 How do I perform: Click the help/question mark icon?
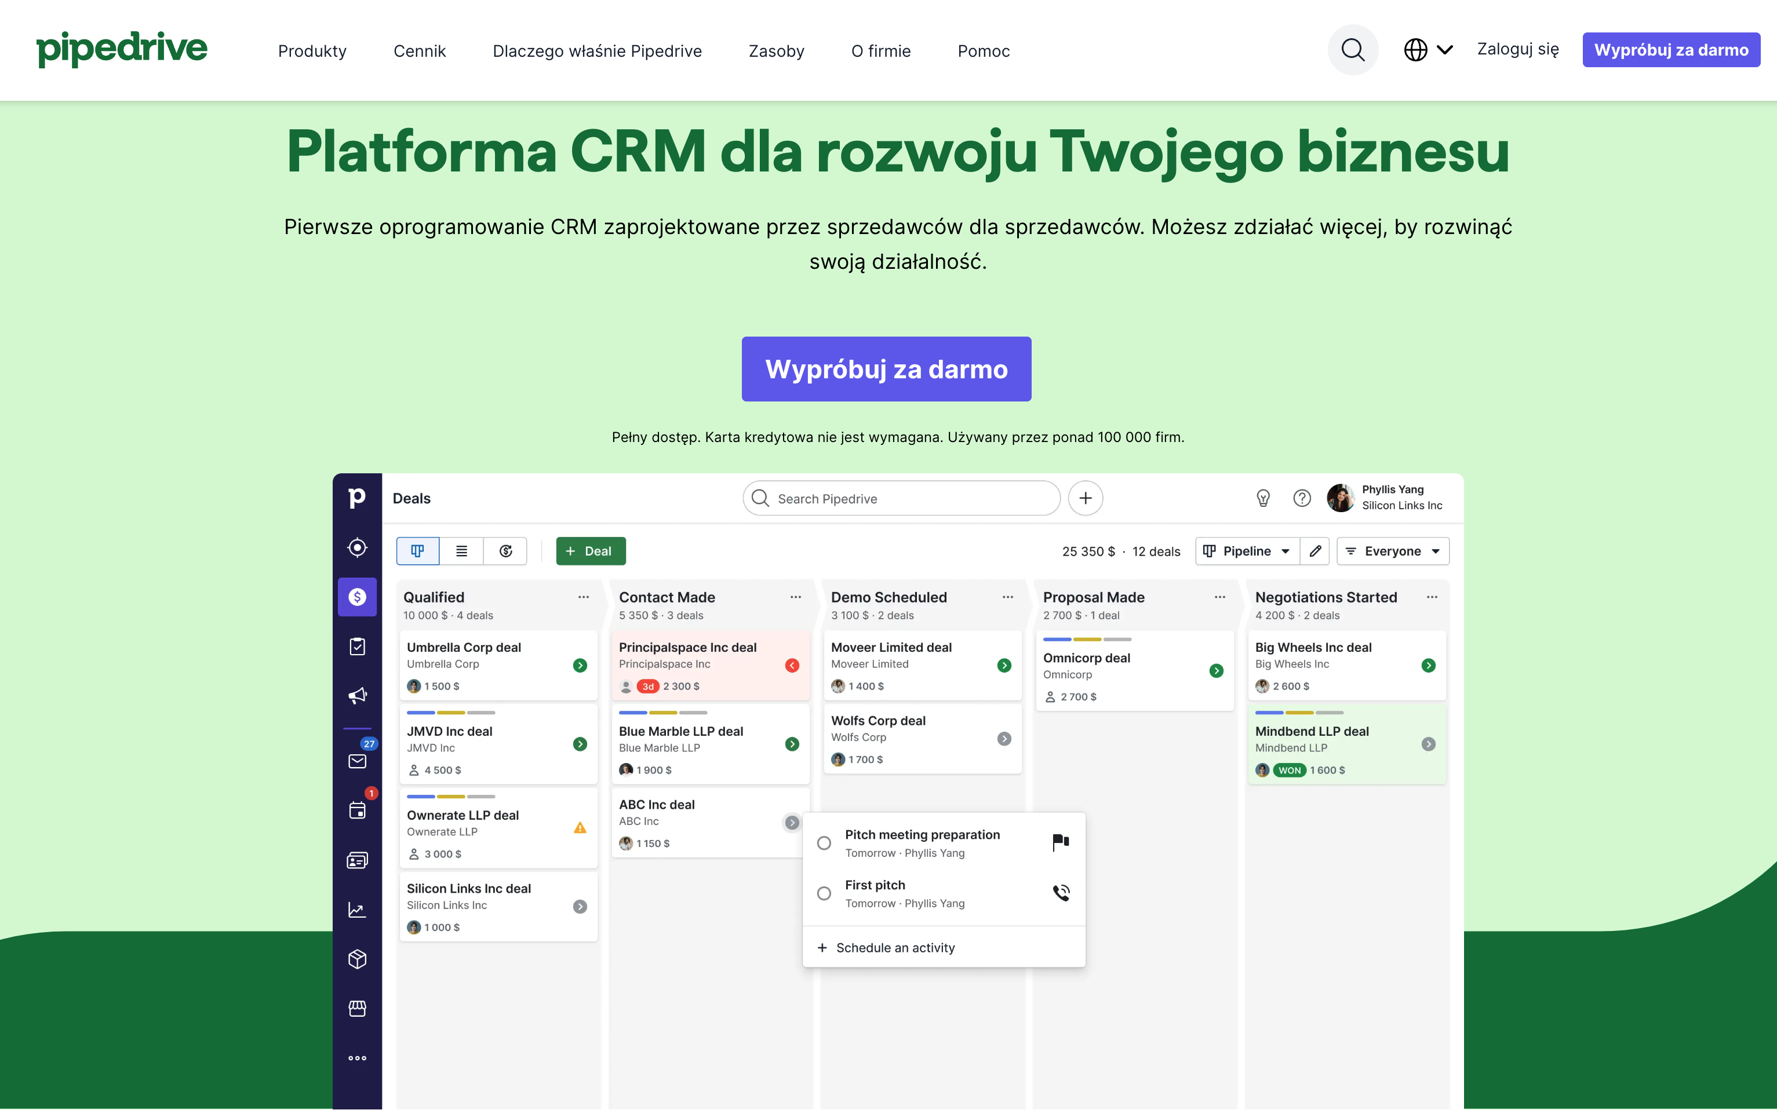1303,499
